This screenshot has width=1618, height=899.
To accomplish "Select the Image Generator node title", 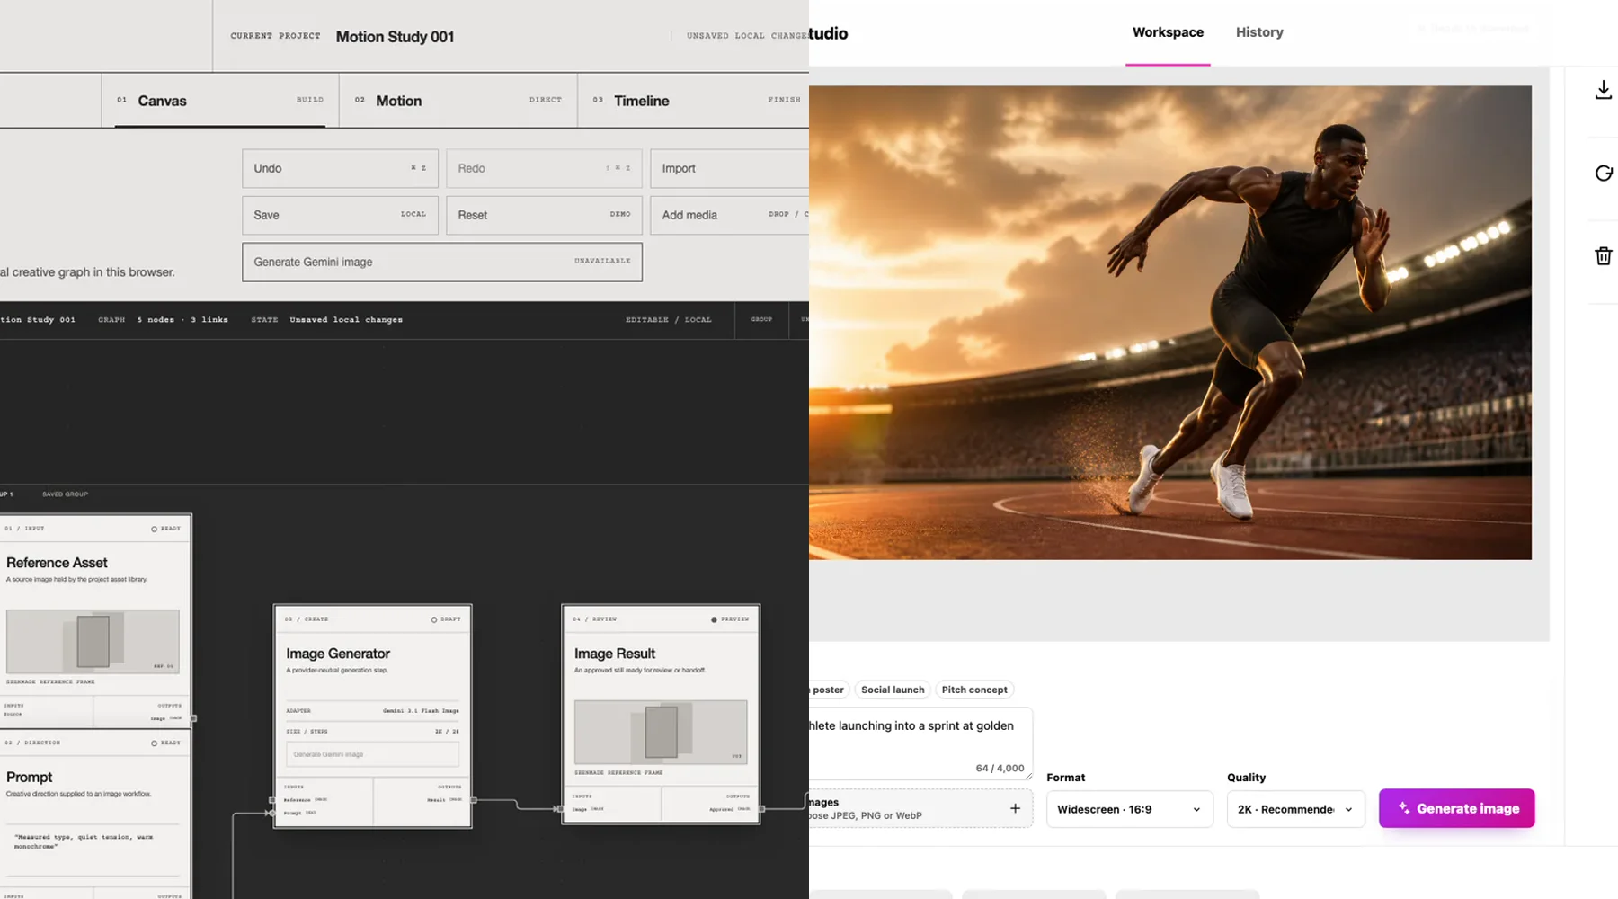I will click(338, 654).
